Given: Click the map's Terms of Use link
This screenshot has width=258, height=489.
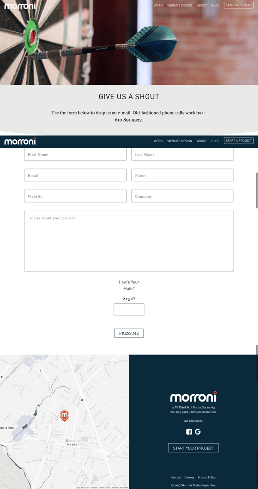Looking at the screenshot, I should coord(104,487).
